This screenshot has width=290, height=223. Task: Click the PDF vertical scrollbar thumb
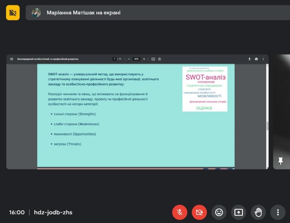coord(267,126)
